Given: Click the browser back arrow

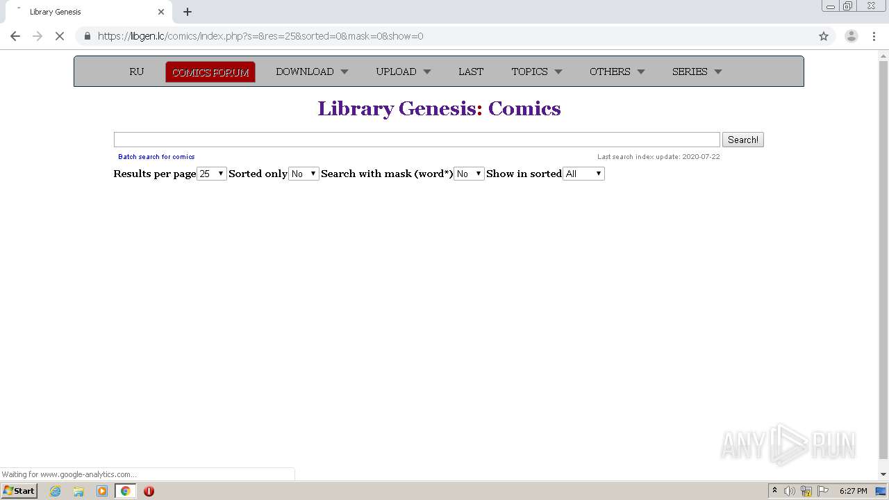Looking at the screenshot, I should pyautogui.click(x=15, y=36).
